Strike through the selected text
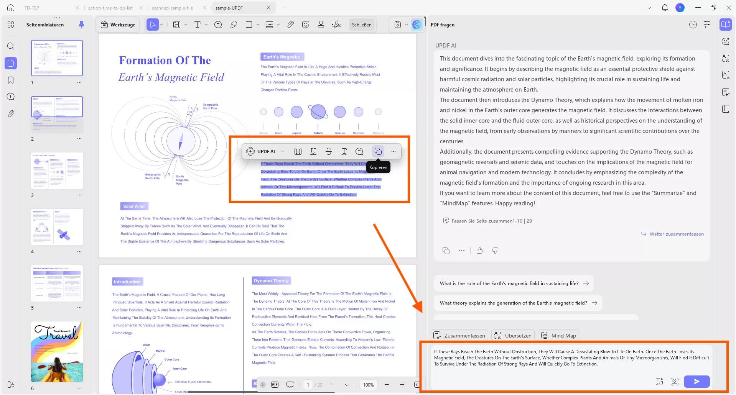The height and width of the screenshot is (395, 736). coord(329,151)
